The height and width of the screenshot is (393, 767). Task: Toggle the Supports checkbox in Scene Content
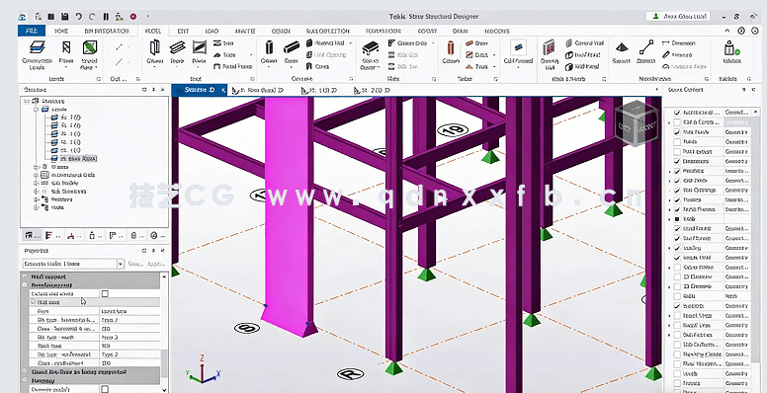(677, 305)
